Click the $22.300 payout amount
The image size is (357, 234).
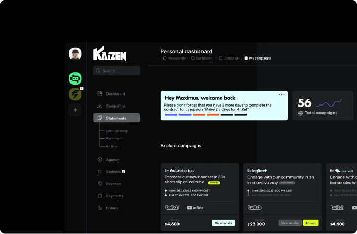[x=256, y=224]
